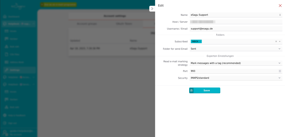Open OAuth Token tab in background page

pos(124,24)
